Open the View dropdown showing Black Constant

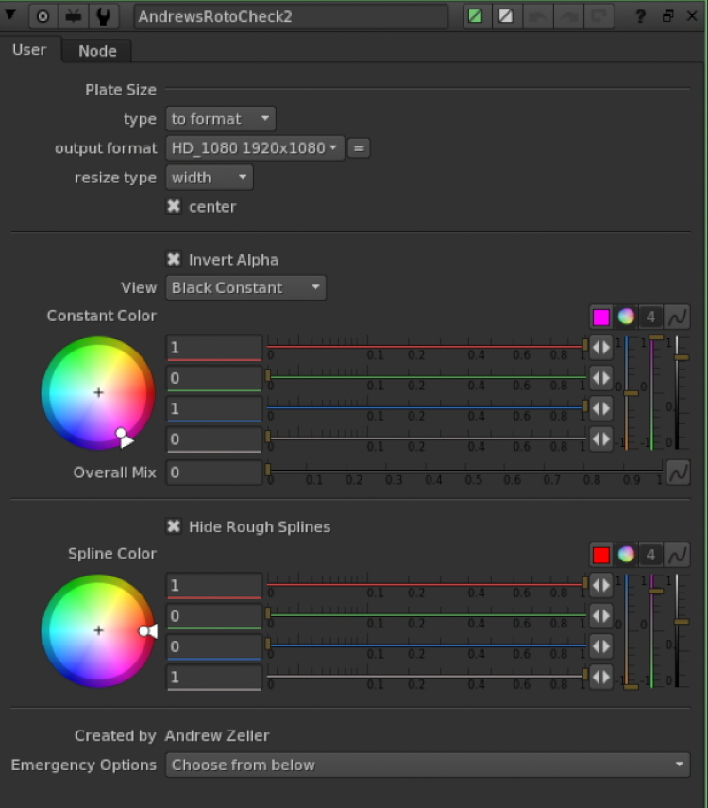tap(244, 287)
